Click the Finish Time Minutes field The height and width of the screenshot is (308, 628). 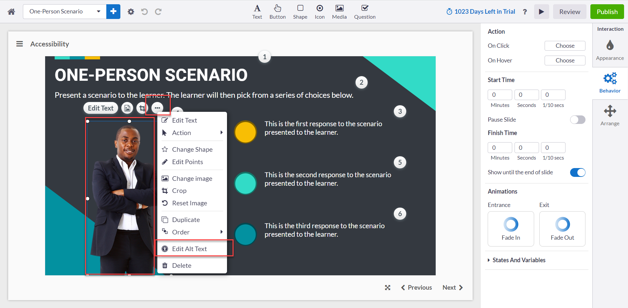click(500, 147)
